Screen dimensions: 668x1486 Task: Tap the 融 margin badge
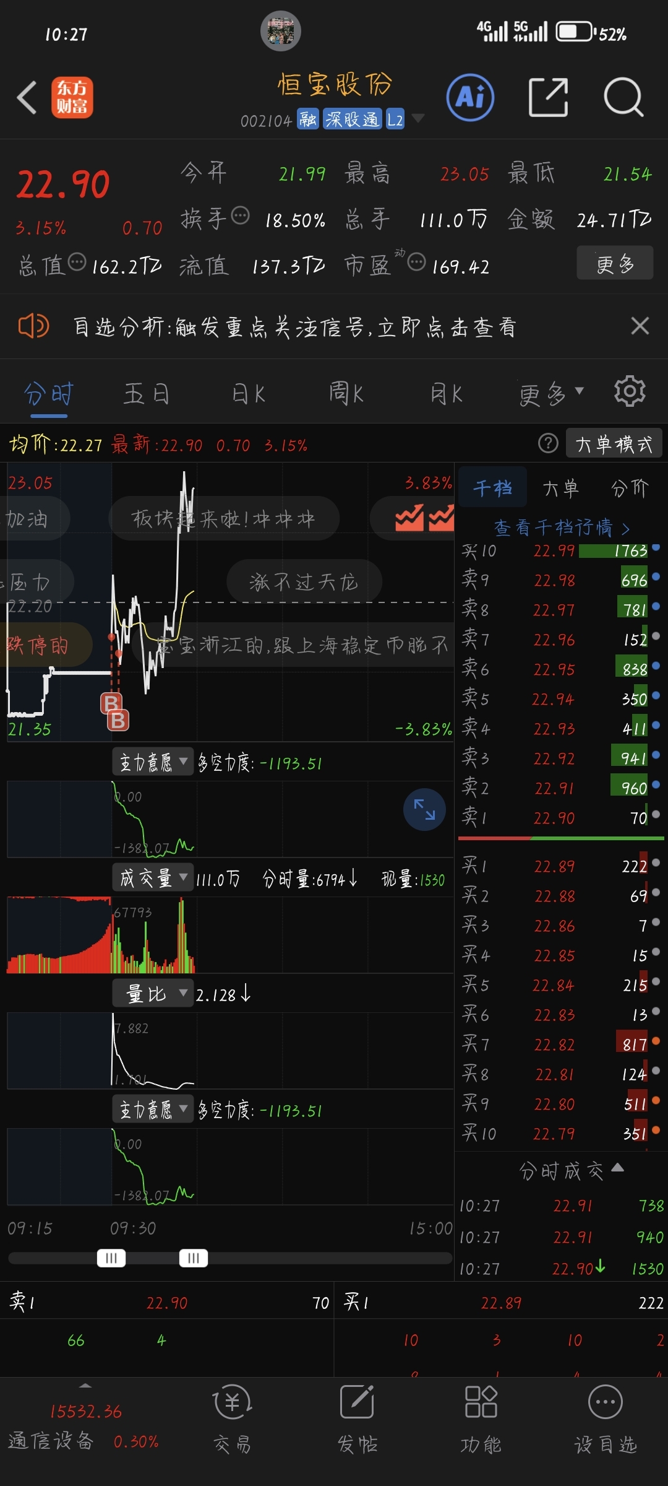[307, 119]
